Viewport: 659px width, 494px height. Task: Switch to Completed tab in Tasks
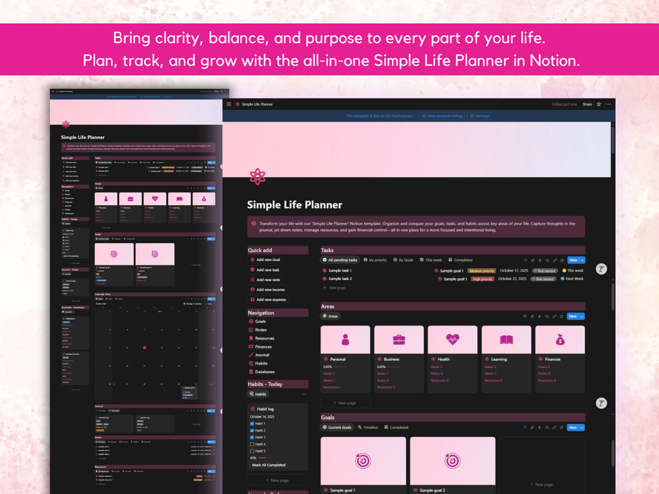[x=460, y=260]
